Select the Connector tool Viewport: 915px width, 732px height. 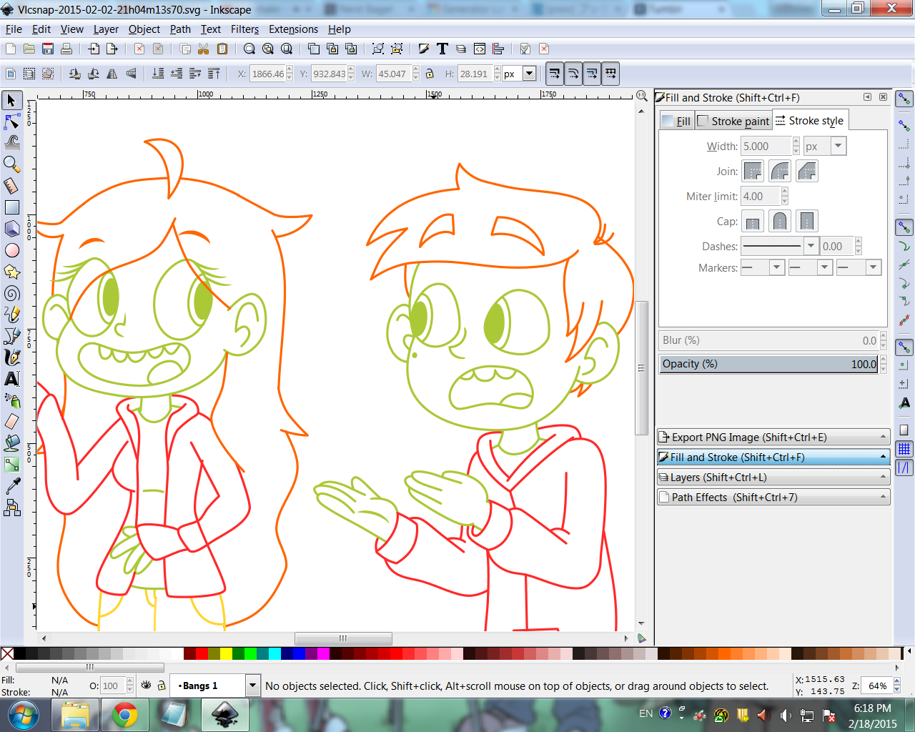pos(12,508)
